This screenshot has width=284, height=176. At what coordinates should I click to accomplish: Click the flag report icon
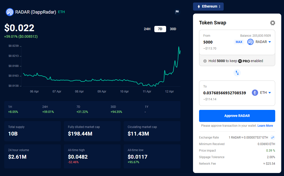[x=177, y=12]
